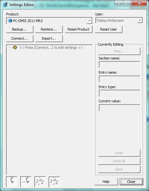Click the Settings Editor title bar app icon

[x=5, y=5]
